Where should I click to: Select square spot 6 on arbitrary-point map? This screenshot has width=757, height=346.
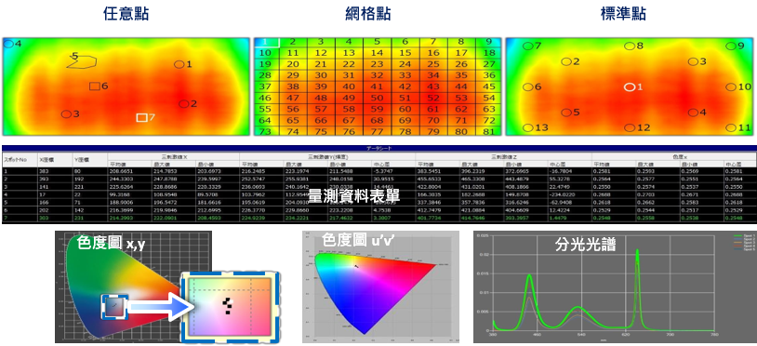[x=95, y=86]
